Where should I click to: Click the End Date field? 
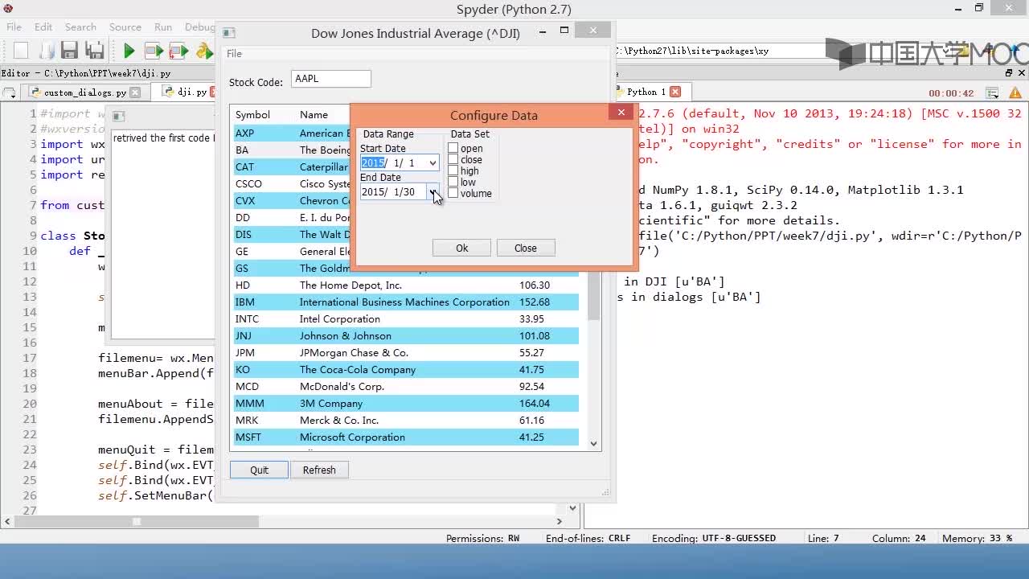coord(400,192)
